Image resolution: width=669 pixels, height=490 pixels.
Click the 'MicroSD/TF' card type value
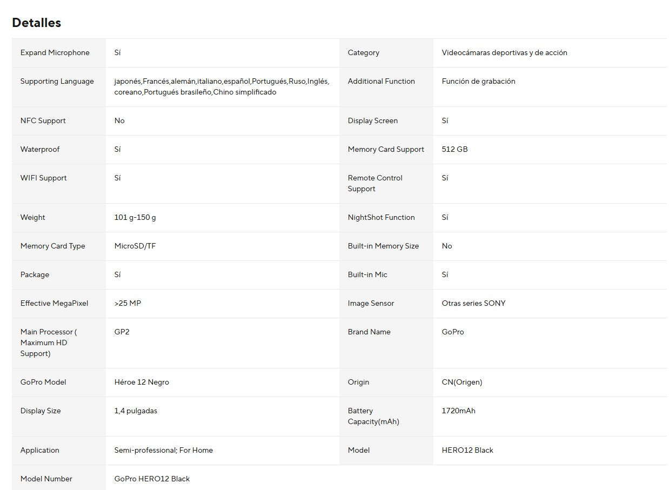pos(135,246)
